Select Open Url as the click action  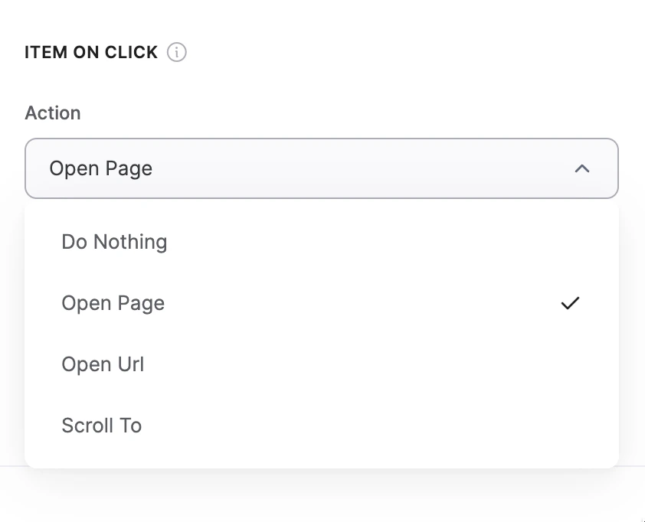tap(103, 364)
